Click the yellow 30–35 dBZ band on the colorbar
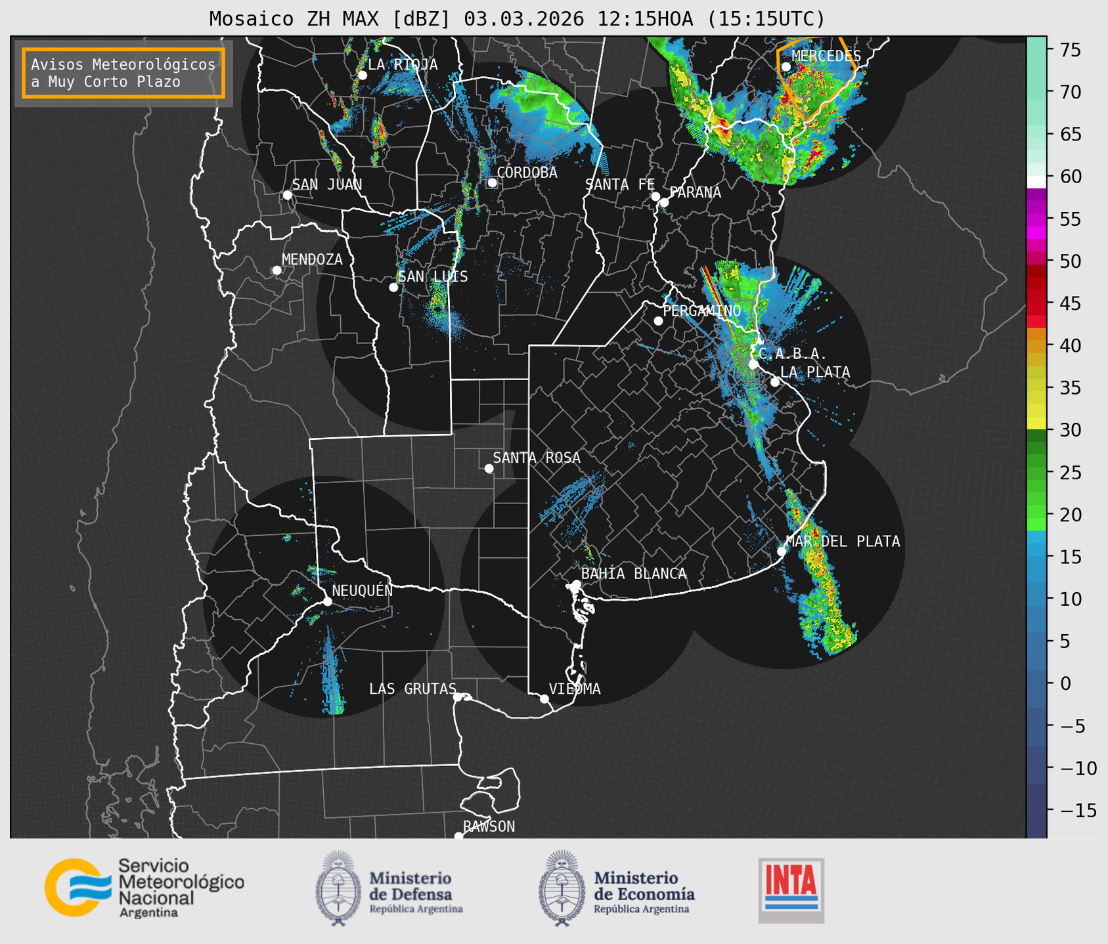 point(1036,407)
